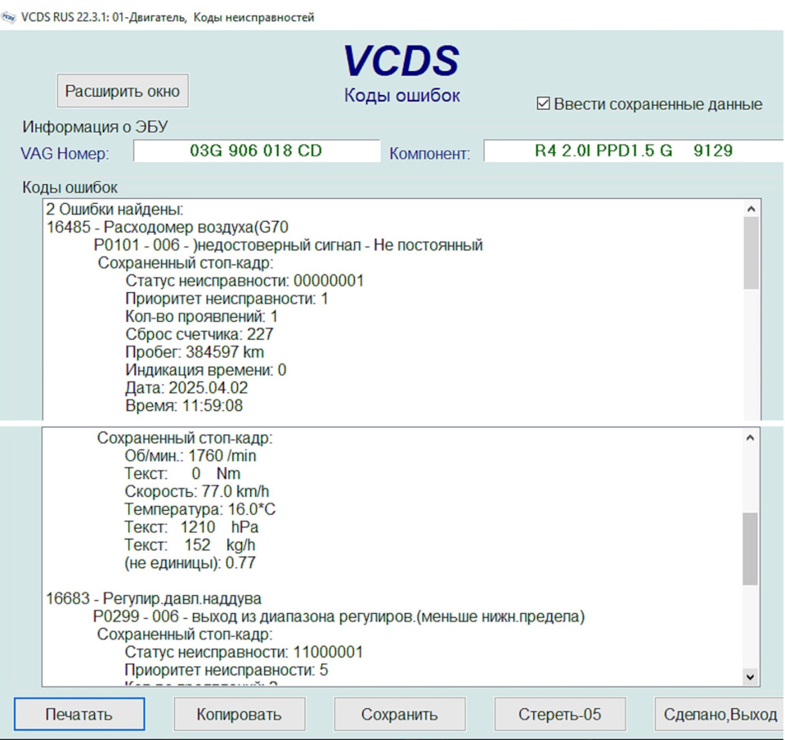This screenshot has width=785, height=740.
Task: Select 'Текст: 1210 hPa' line
Action: click(191, 527)
